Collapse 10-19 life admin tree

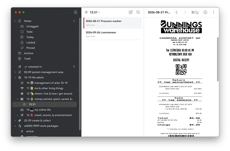15,77
